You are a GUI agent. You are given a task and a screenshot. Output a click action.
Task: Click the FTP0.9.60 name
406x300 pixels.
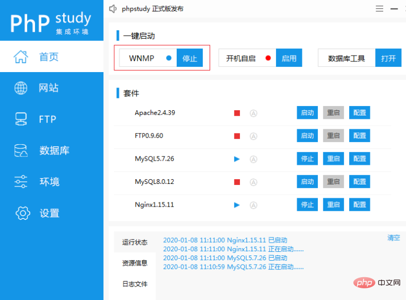(x=149, y=136)
